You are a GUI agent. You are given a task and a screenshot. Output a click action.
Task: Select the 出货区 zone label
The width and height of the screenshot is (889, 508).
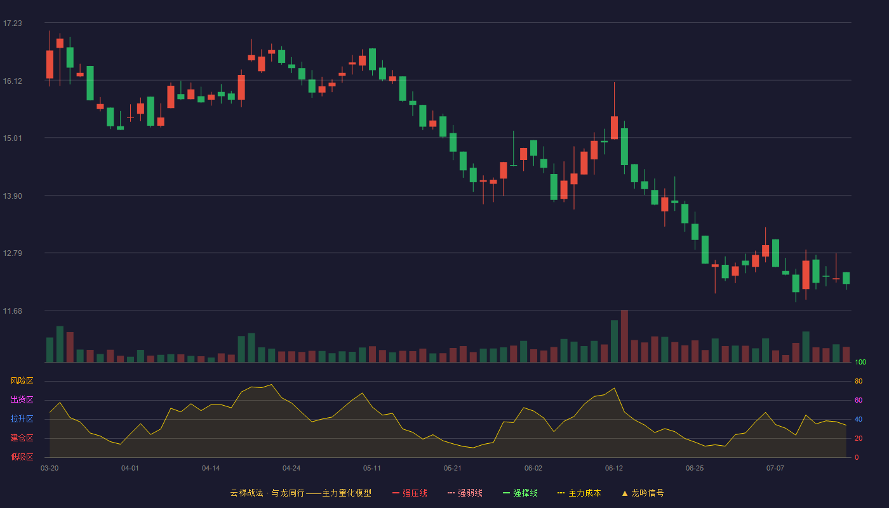coord(22,400)
